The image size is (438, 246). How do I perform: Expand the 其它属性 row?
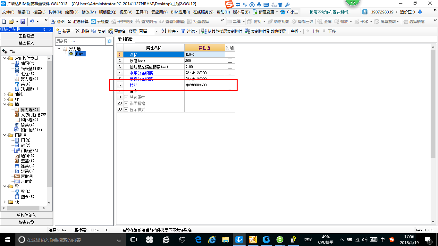click(x=126, y=97)
